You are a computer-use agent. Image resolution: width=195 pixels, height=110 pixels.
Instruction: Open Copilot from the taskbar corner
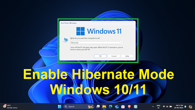point(190,107)
